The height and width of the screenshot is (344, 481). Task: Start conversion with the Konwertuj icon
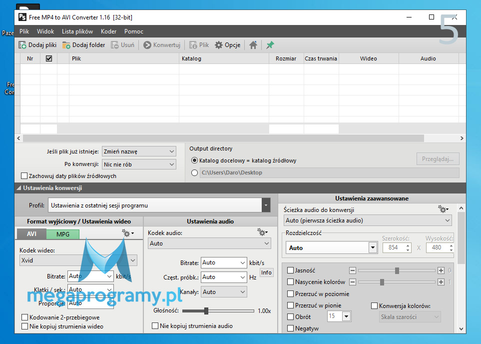coord(147,45)
